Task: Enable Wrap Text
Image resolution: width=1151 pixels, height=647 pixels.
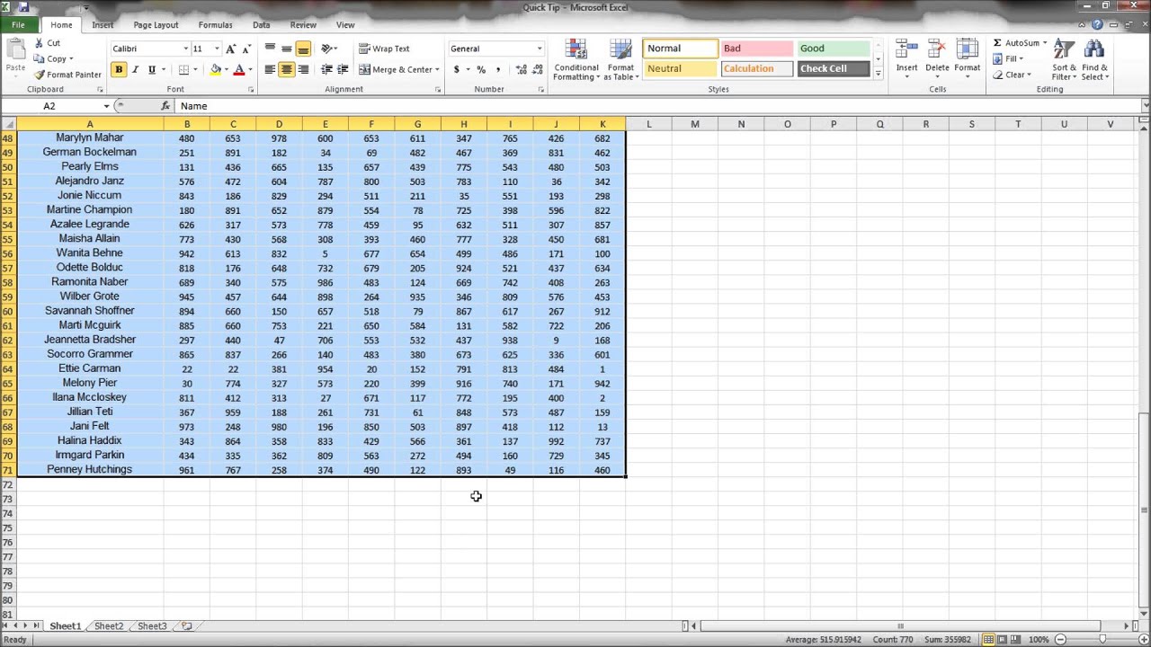Action: pos(384,49)
